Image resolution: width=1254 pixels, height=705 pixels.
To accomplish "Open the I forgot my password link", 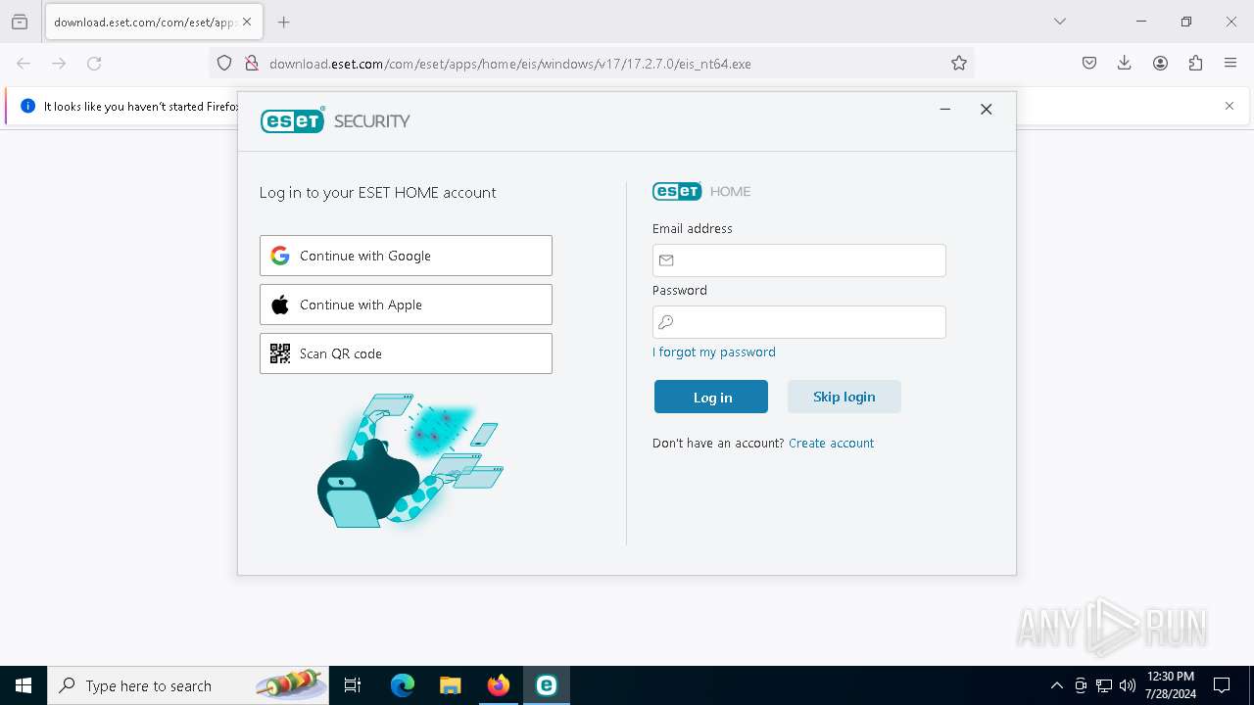I will tap(714, 352).
